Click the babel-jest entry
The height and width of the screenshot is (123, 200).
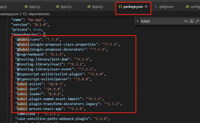click(x=39, y=89)
